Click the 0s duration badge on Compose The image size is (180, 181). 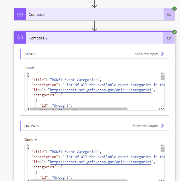coord(169,15)
